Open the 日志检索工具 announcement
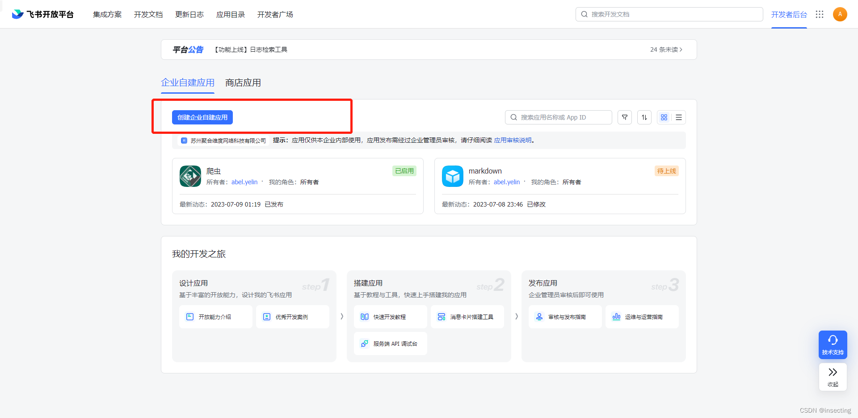Screen dimensions: 858x418 click(251, 50)
